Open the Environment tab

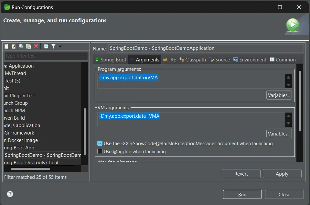250,60
